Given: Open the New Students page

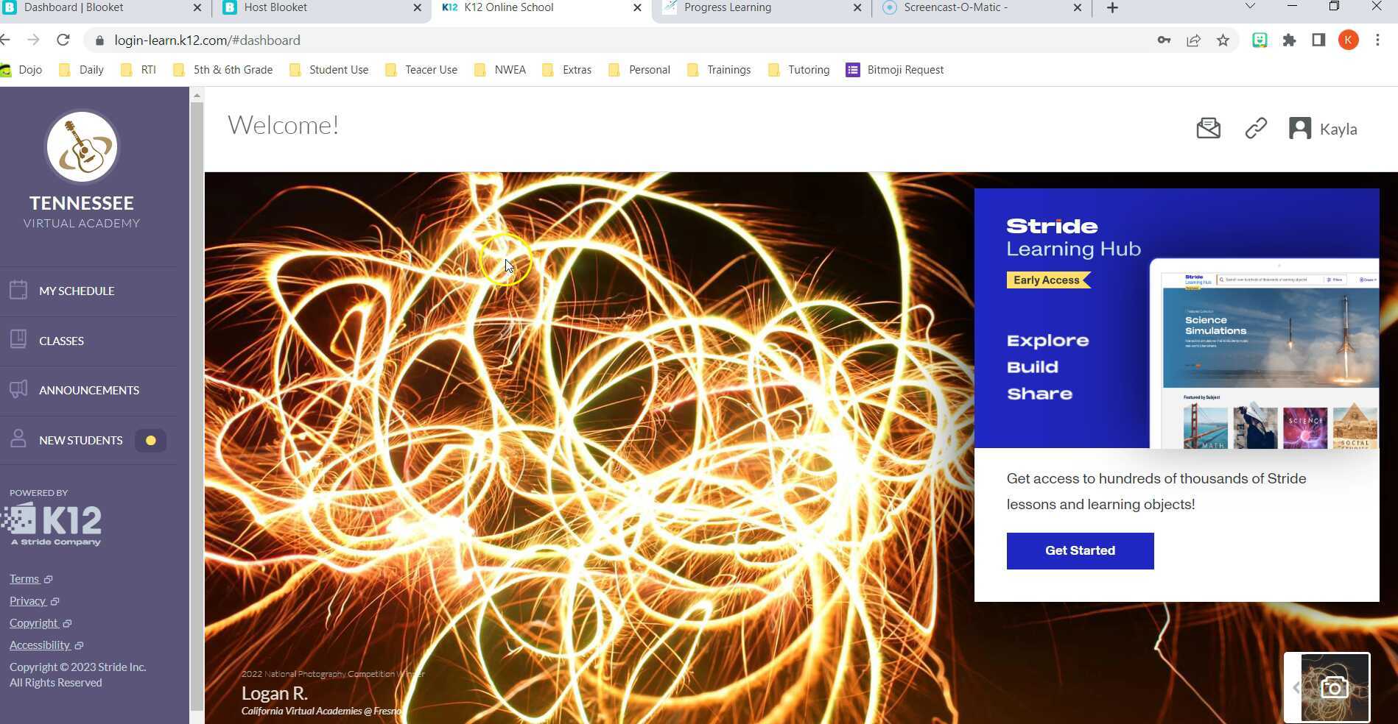Looking at the screenshot, I should [x=80, y=440].
